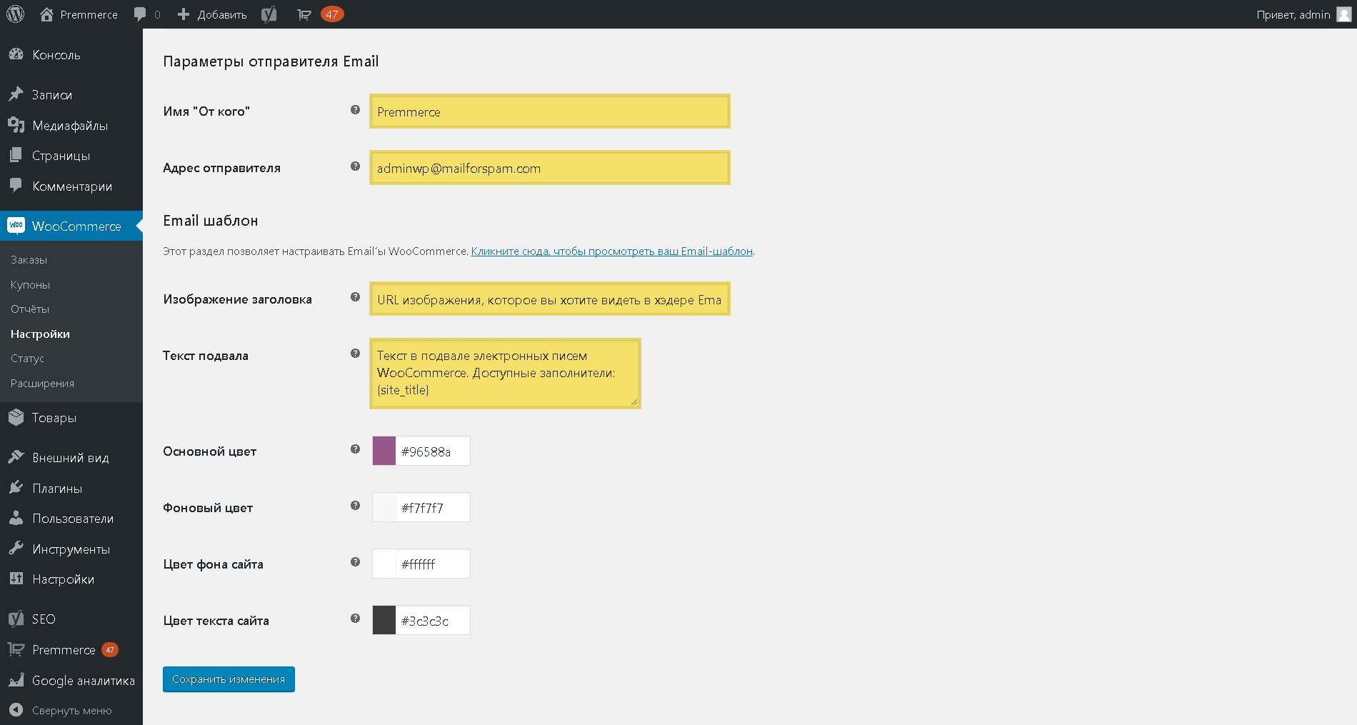Viewport: 1357px width, 725px height.
Task: Open Отчёты submenu item
Action: tap(30, 309)
